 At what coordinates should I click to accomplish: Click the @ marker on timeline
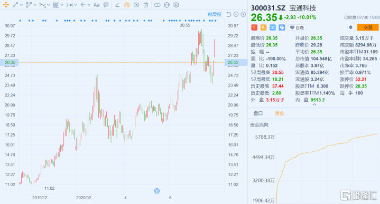coord(157,191)
